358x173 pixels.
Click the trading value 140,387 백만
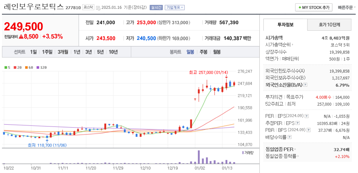237,38
